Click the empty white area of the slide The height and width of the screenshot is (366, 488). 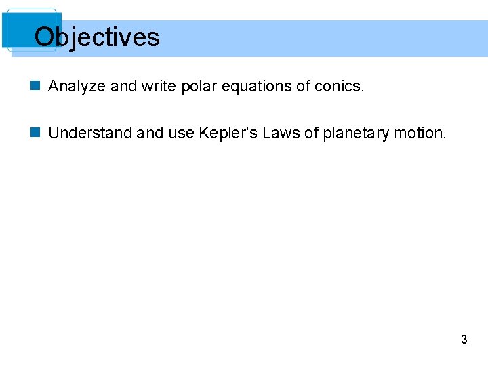click(x=244, y=244)
